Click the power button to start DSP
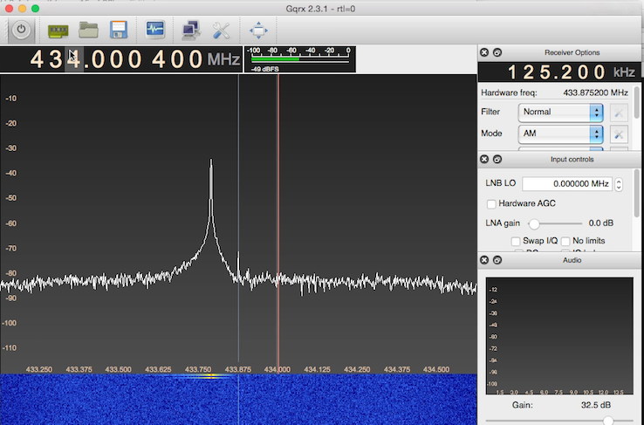 21,30
